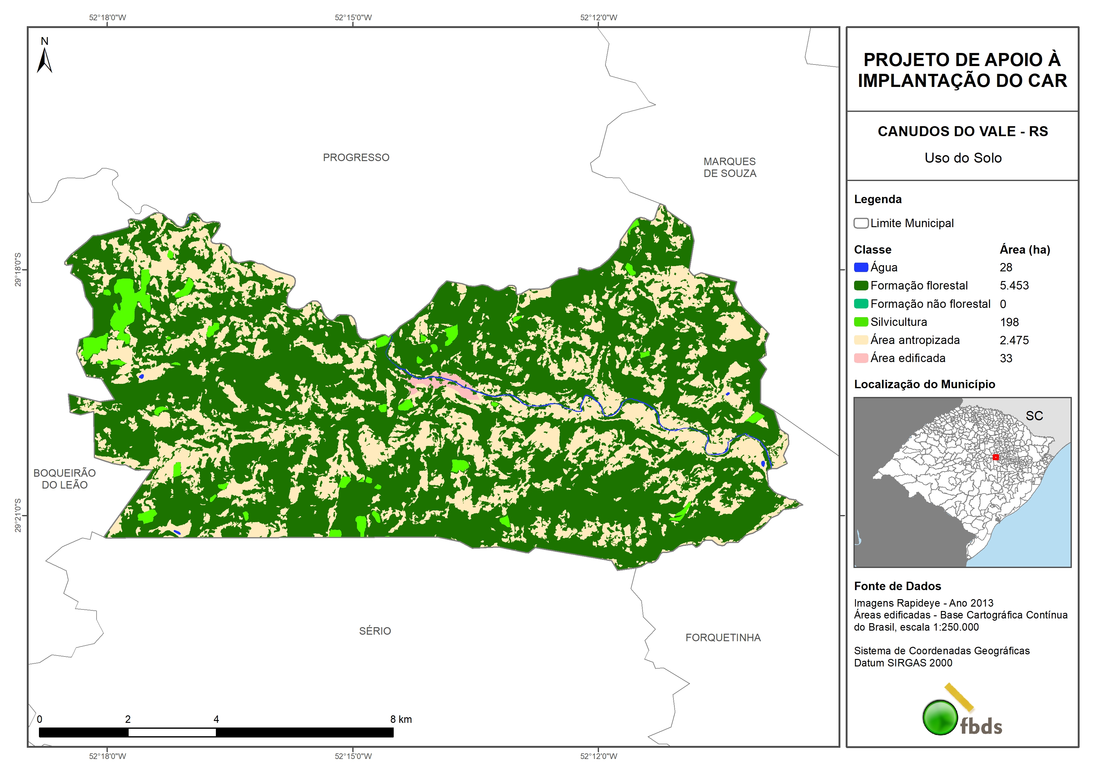The height and width of the screenshot is (773, 1093).
Task: Click the red location marker on inset map
Action: point(996,457)
